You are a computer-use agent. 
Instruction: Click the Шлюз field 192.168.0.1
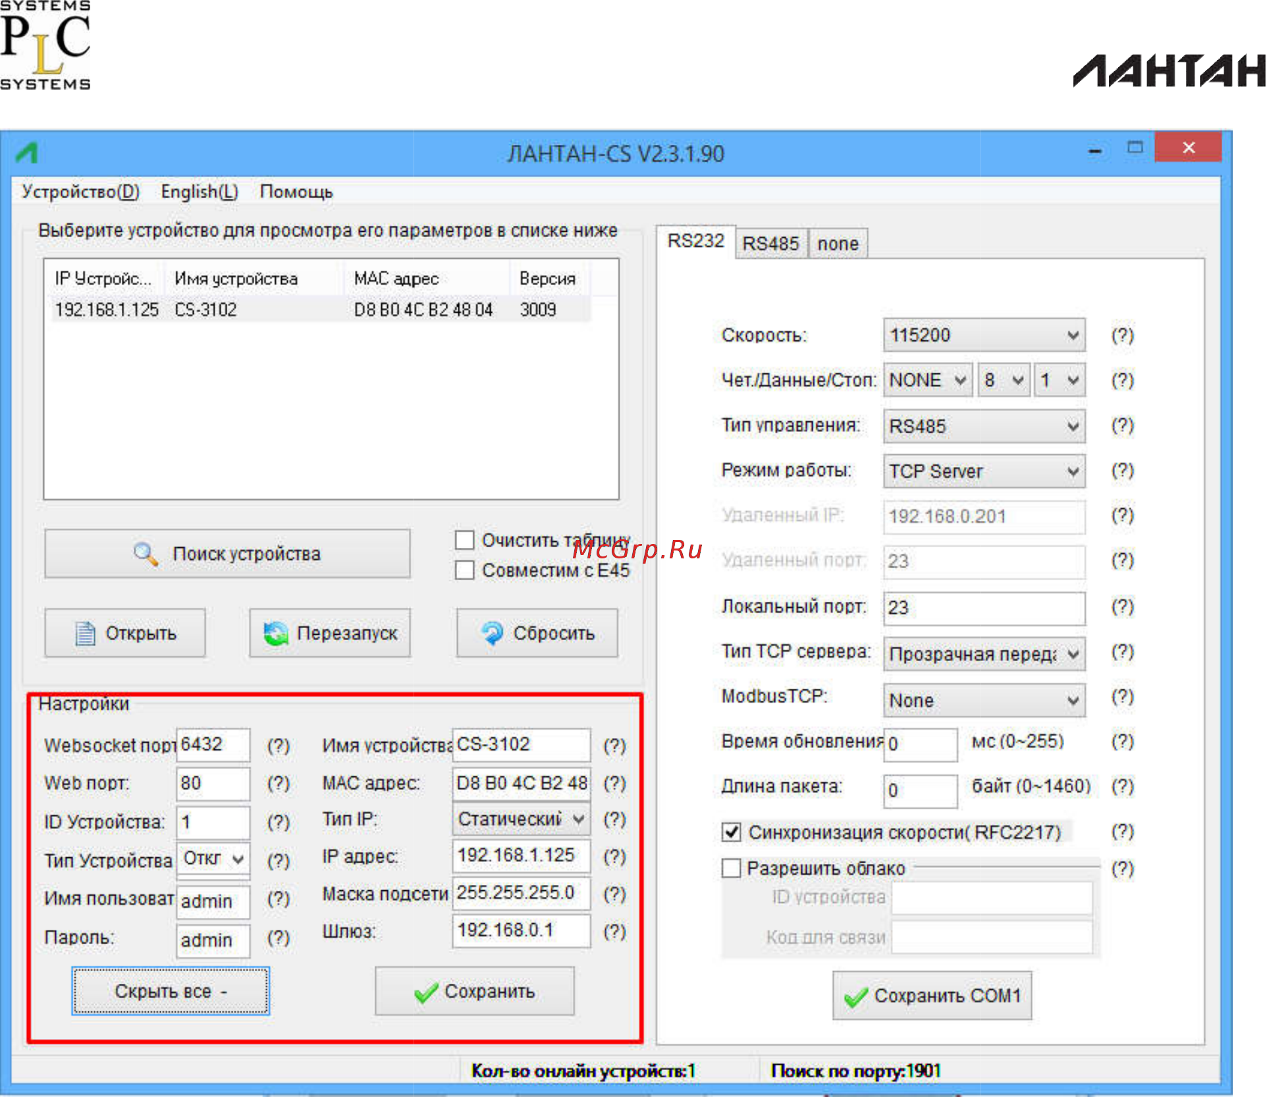(521, 931)
